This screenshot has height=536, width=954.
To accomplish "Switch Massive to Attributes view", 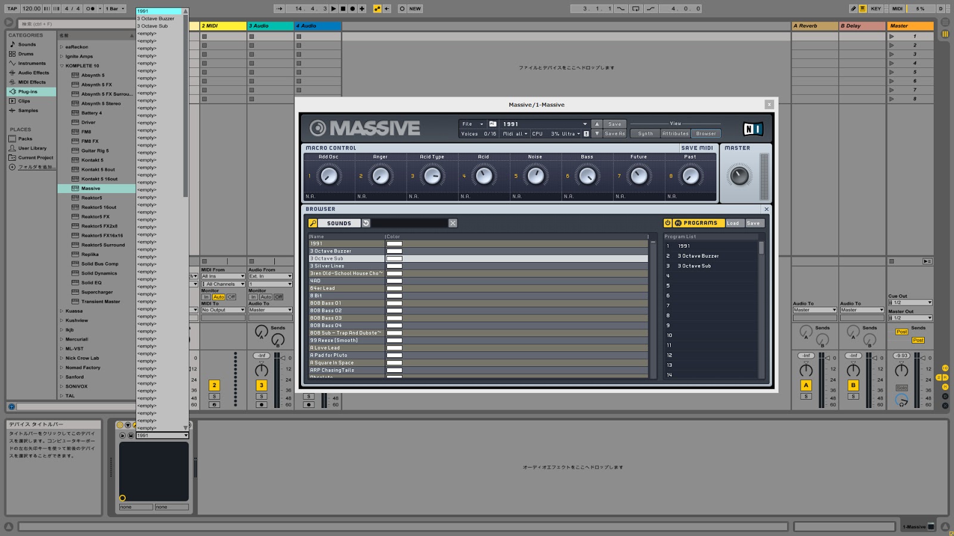I will click(x=676, y=134).
